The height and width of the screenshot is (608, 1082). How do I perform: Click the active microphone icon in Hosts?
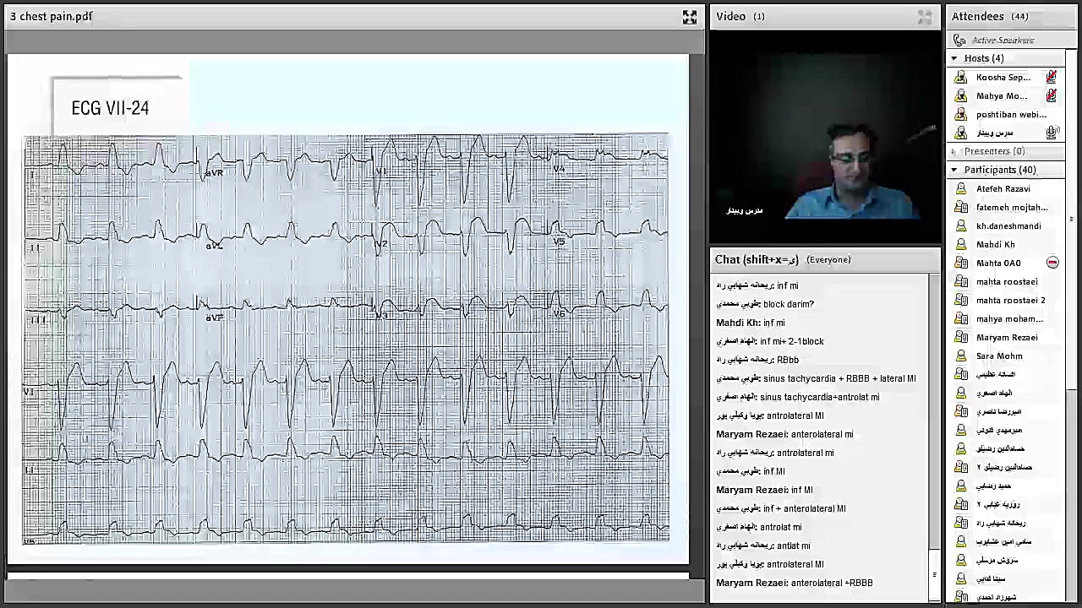tap(1052, 133)
